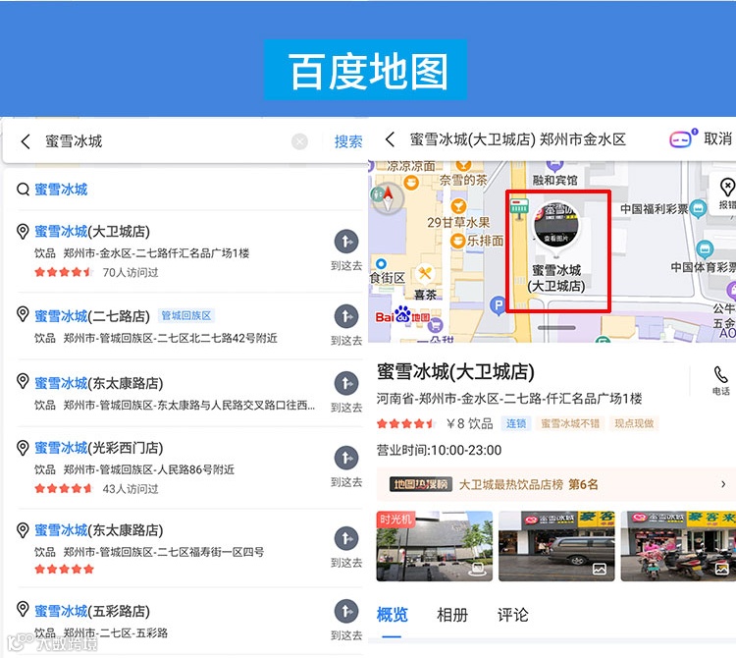This screenshot has width=736, height=658.
Task: Navigate to 五彩路店 via 到这去 icon
Action: coord(346,611)
